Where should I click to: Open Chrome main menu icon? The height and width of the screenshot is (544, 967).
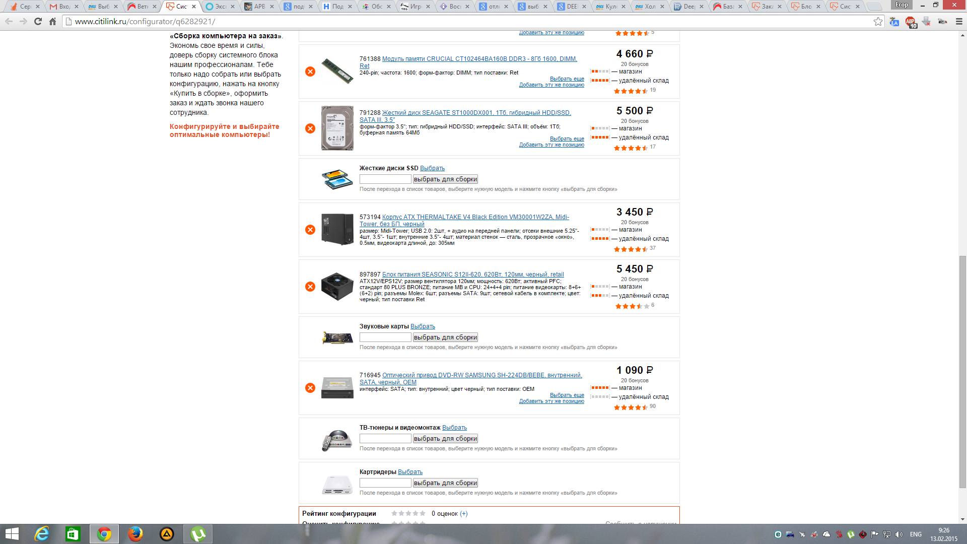click(959, 21)
